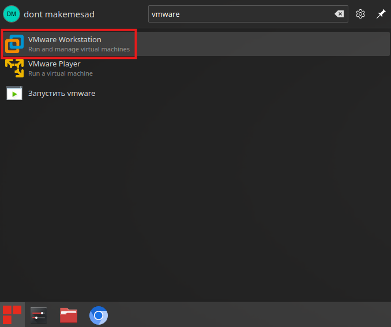Click the VMware Player yellow arrows icon
Viewport: 391px width, 327px height.
coord(14,68)
